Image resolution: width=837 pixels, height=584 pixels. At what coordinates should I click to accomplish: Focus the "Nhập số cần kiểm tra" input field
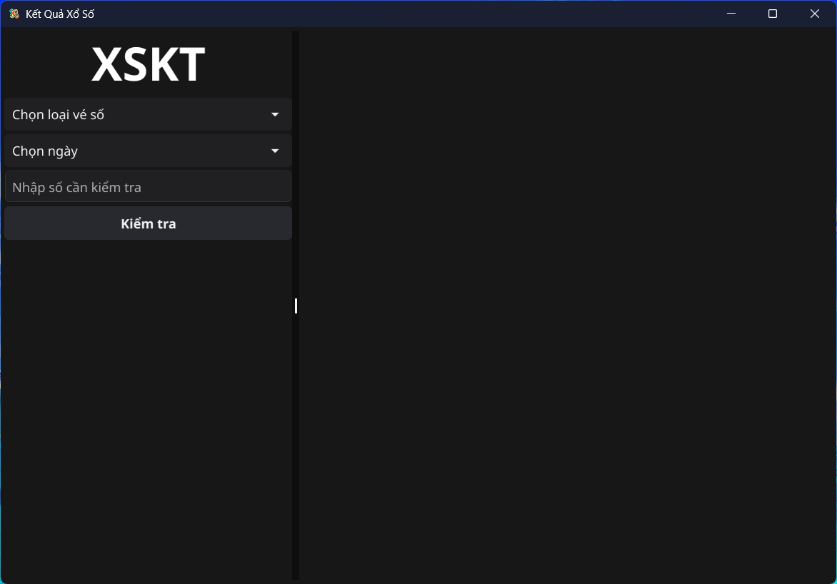[148, 186]
